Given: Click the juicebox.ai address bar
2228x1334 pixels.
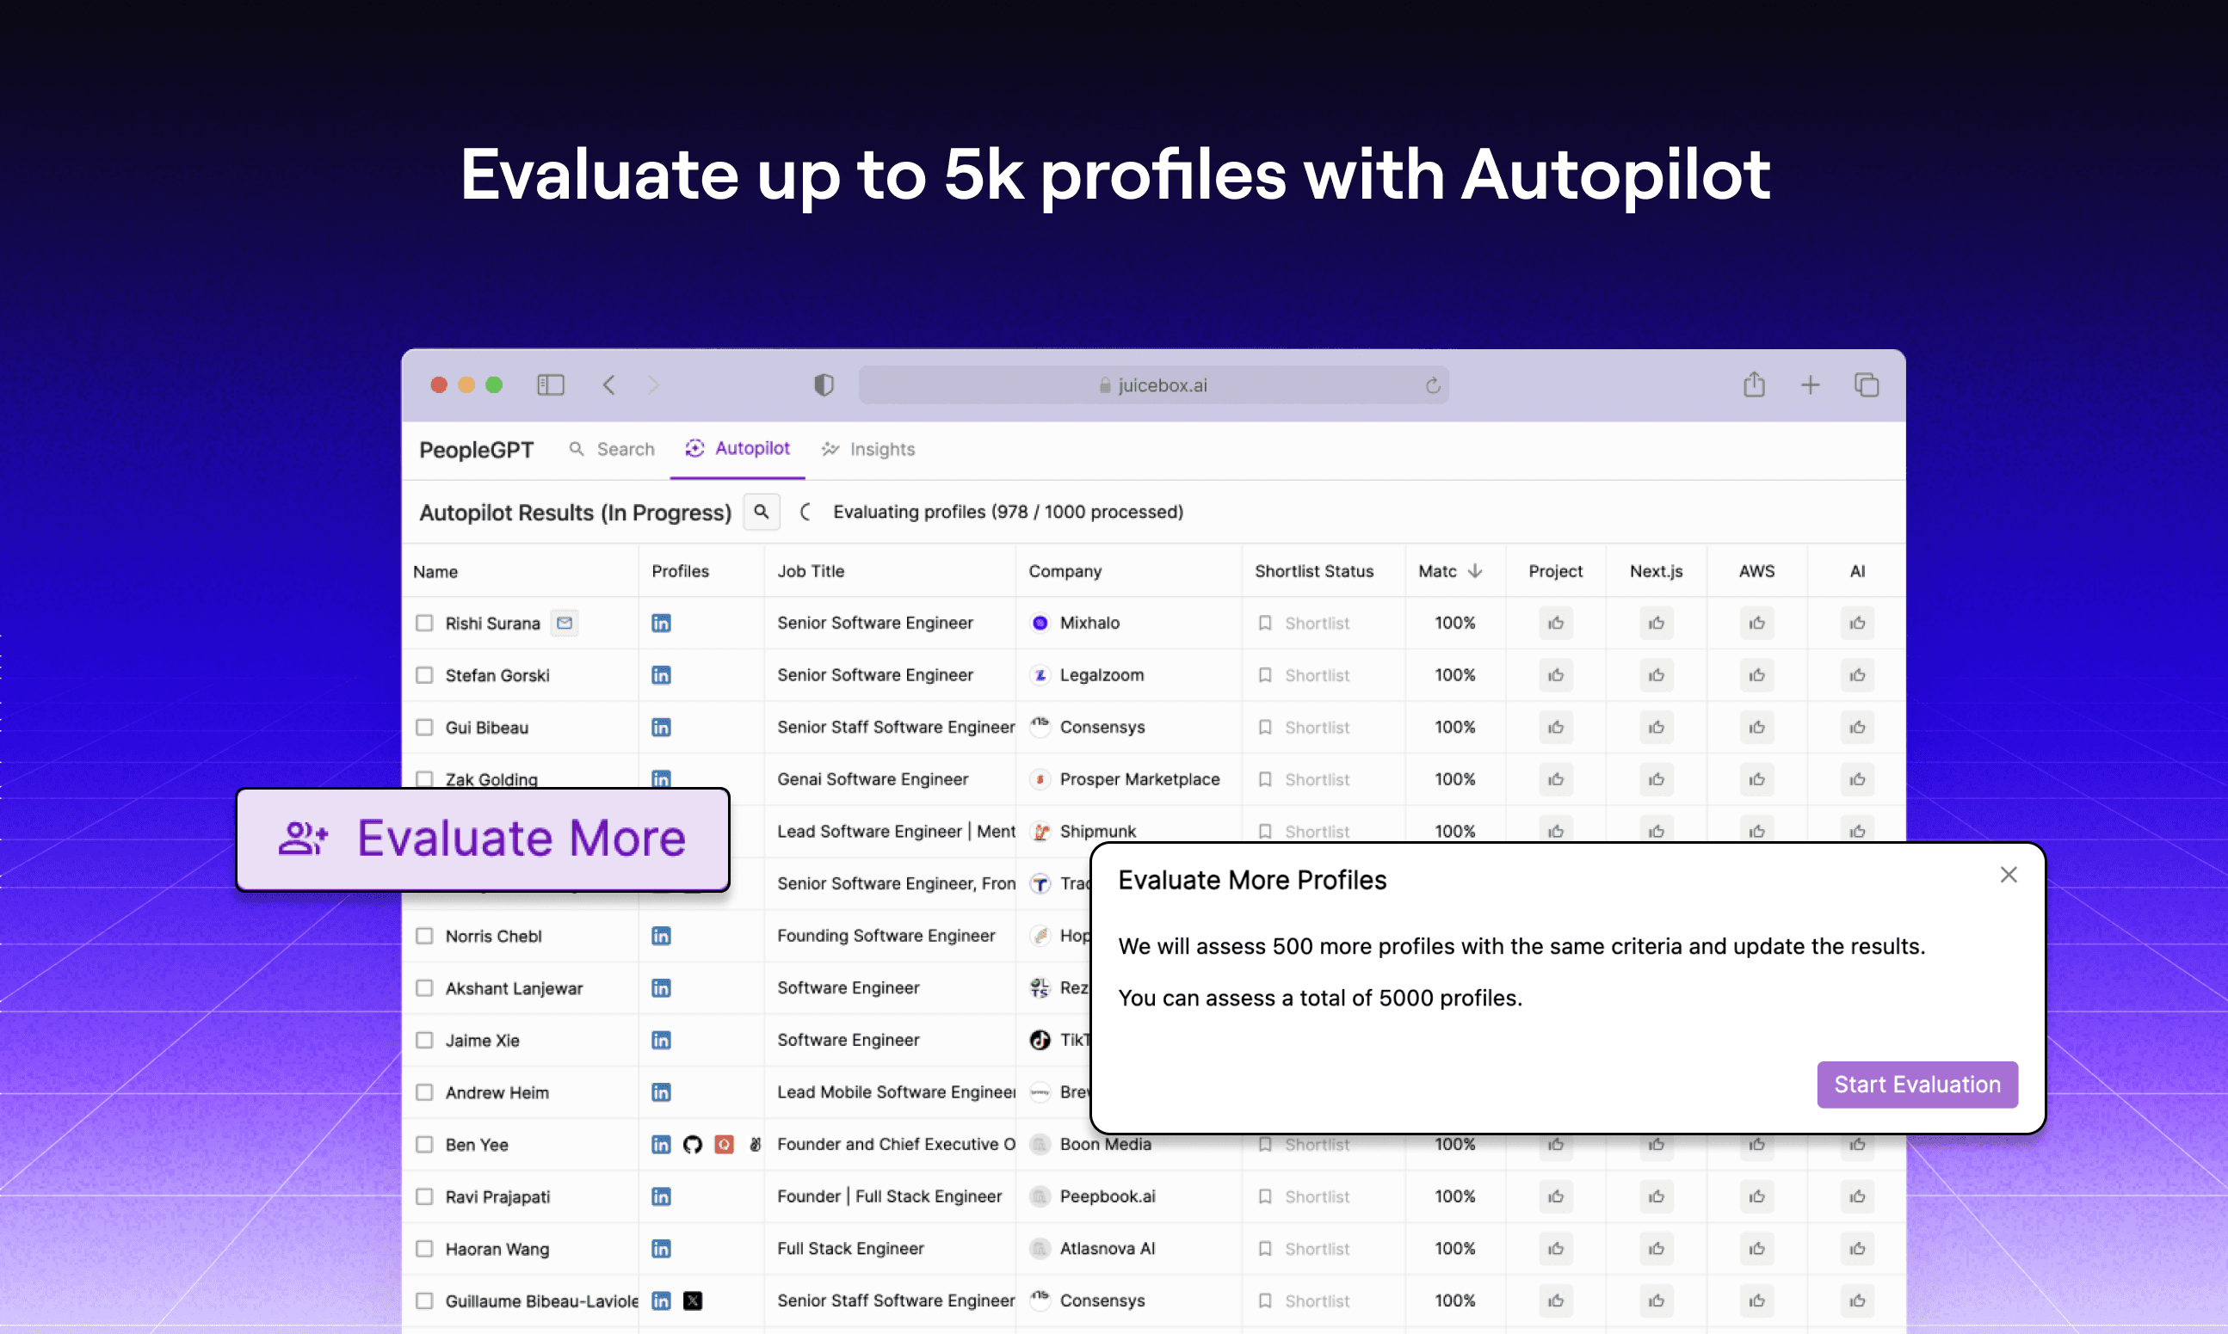Looking at the screenshot, I should coord(1153,384).
